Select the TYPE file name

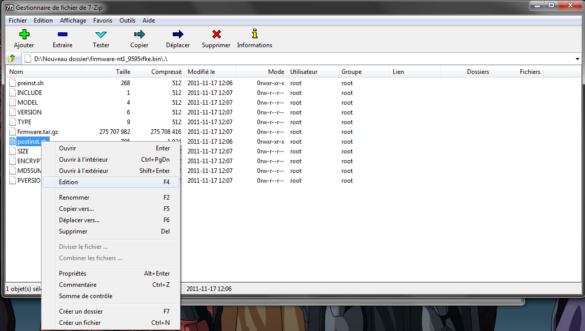(24, 122)
